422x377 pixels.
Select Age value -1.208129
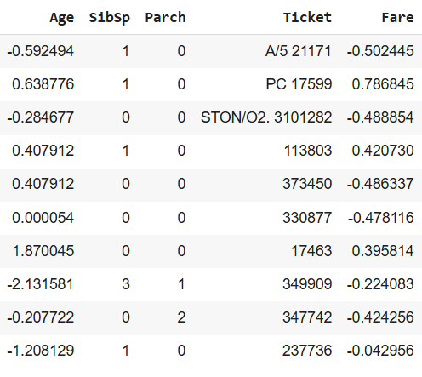pyautogui.click(x=41, y=351)
